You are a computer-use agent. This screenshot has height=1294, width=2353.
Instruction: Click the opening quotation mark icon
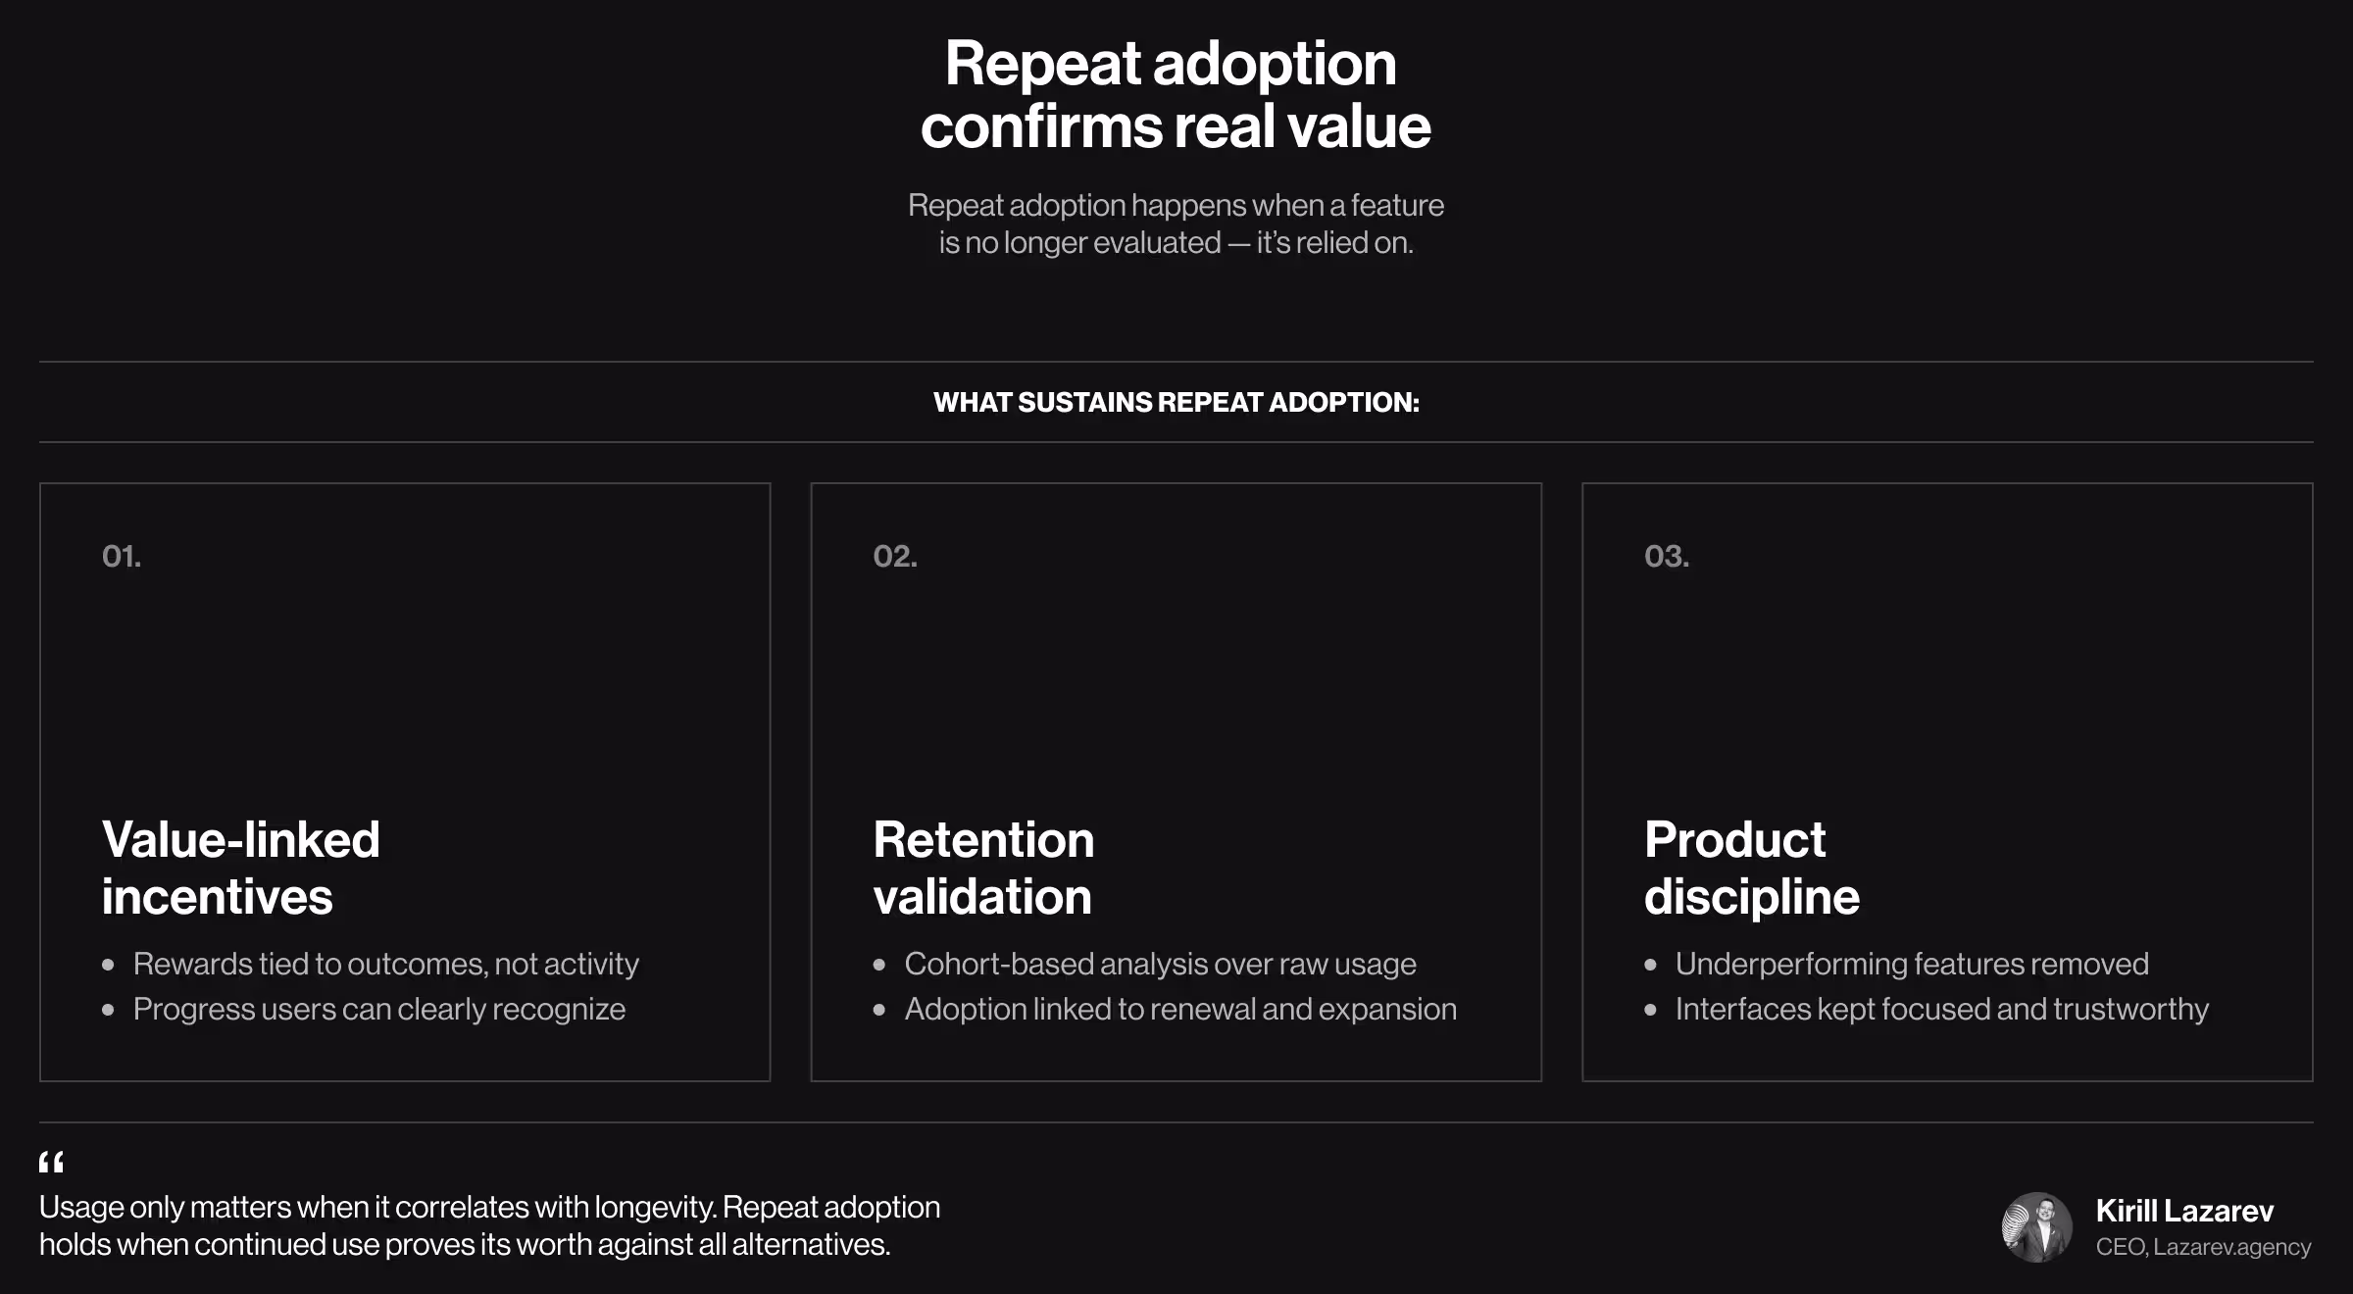click(51, 1163)
